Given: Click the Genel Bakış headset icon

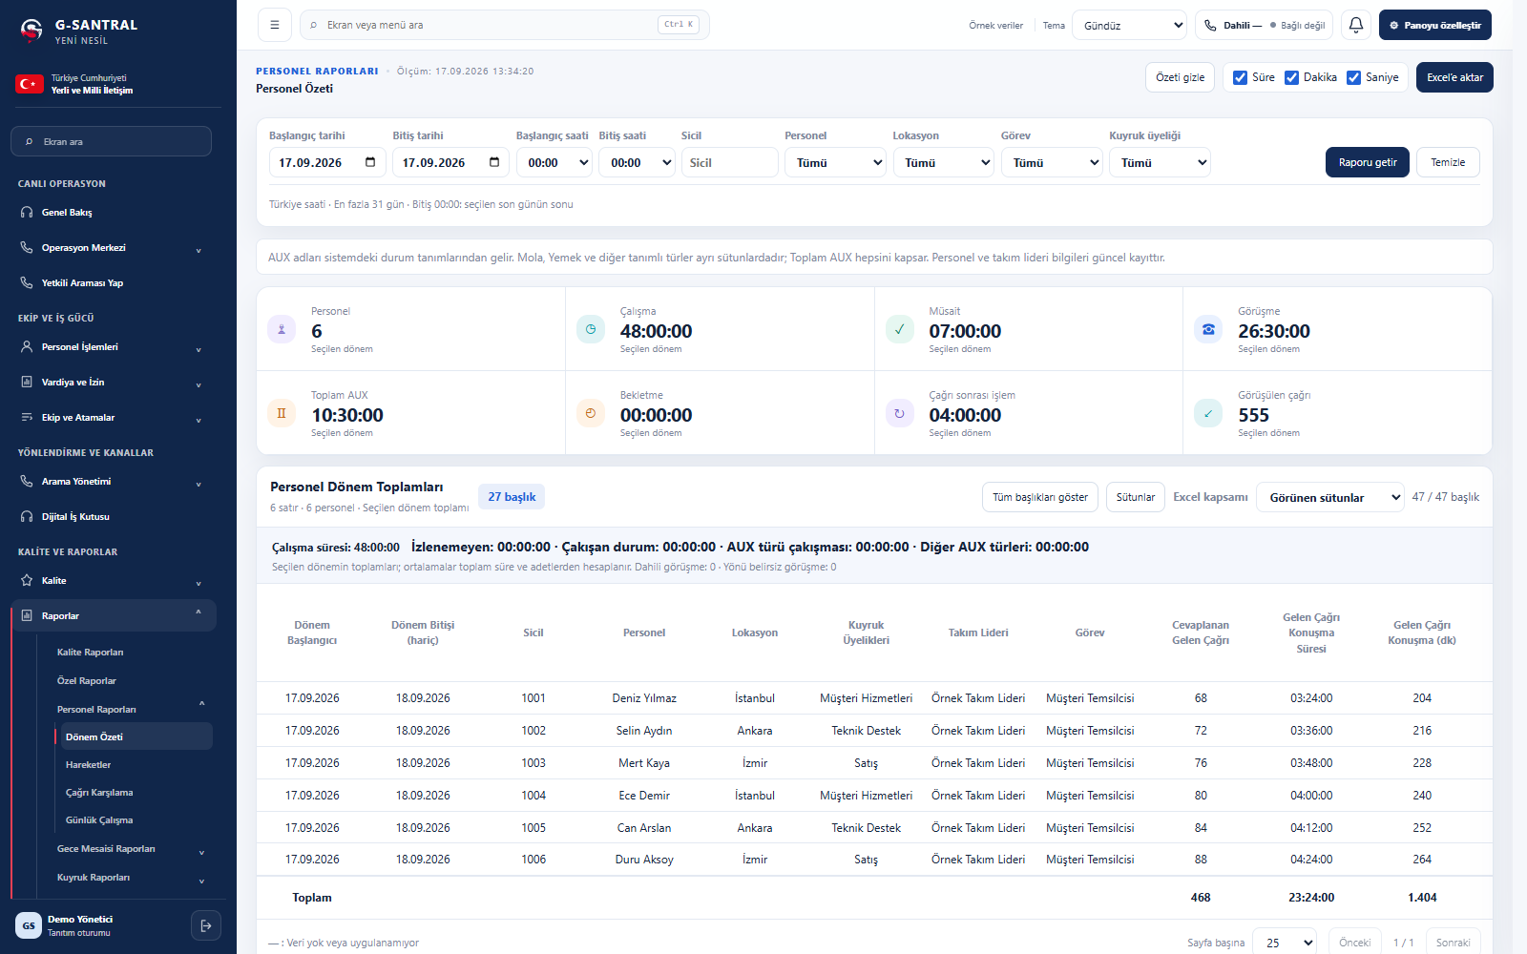Looking at the screenshot, I should 27,212.
